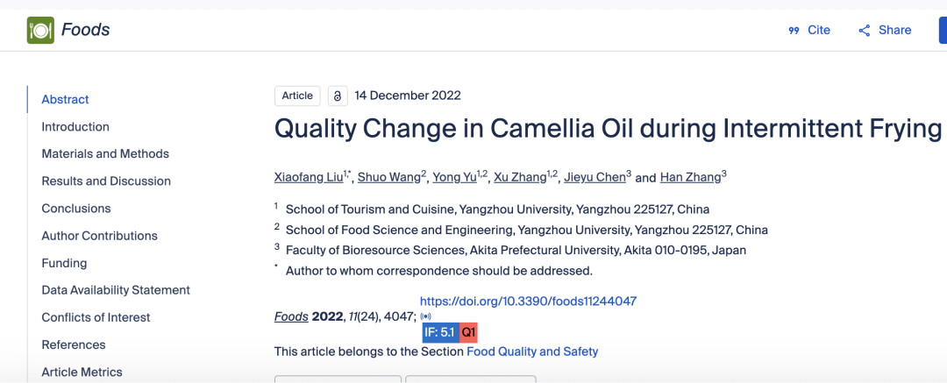Click the Foods journal citation link
The height and width of the screenshot is (383, 947).
(291, 316)
